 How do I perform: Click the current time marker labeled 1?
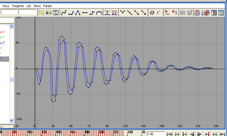38,124
